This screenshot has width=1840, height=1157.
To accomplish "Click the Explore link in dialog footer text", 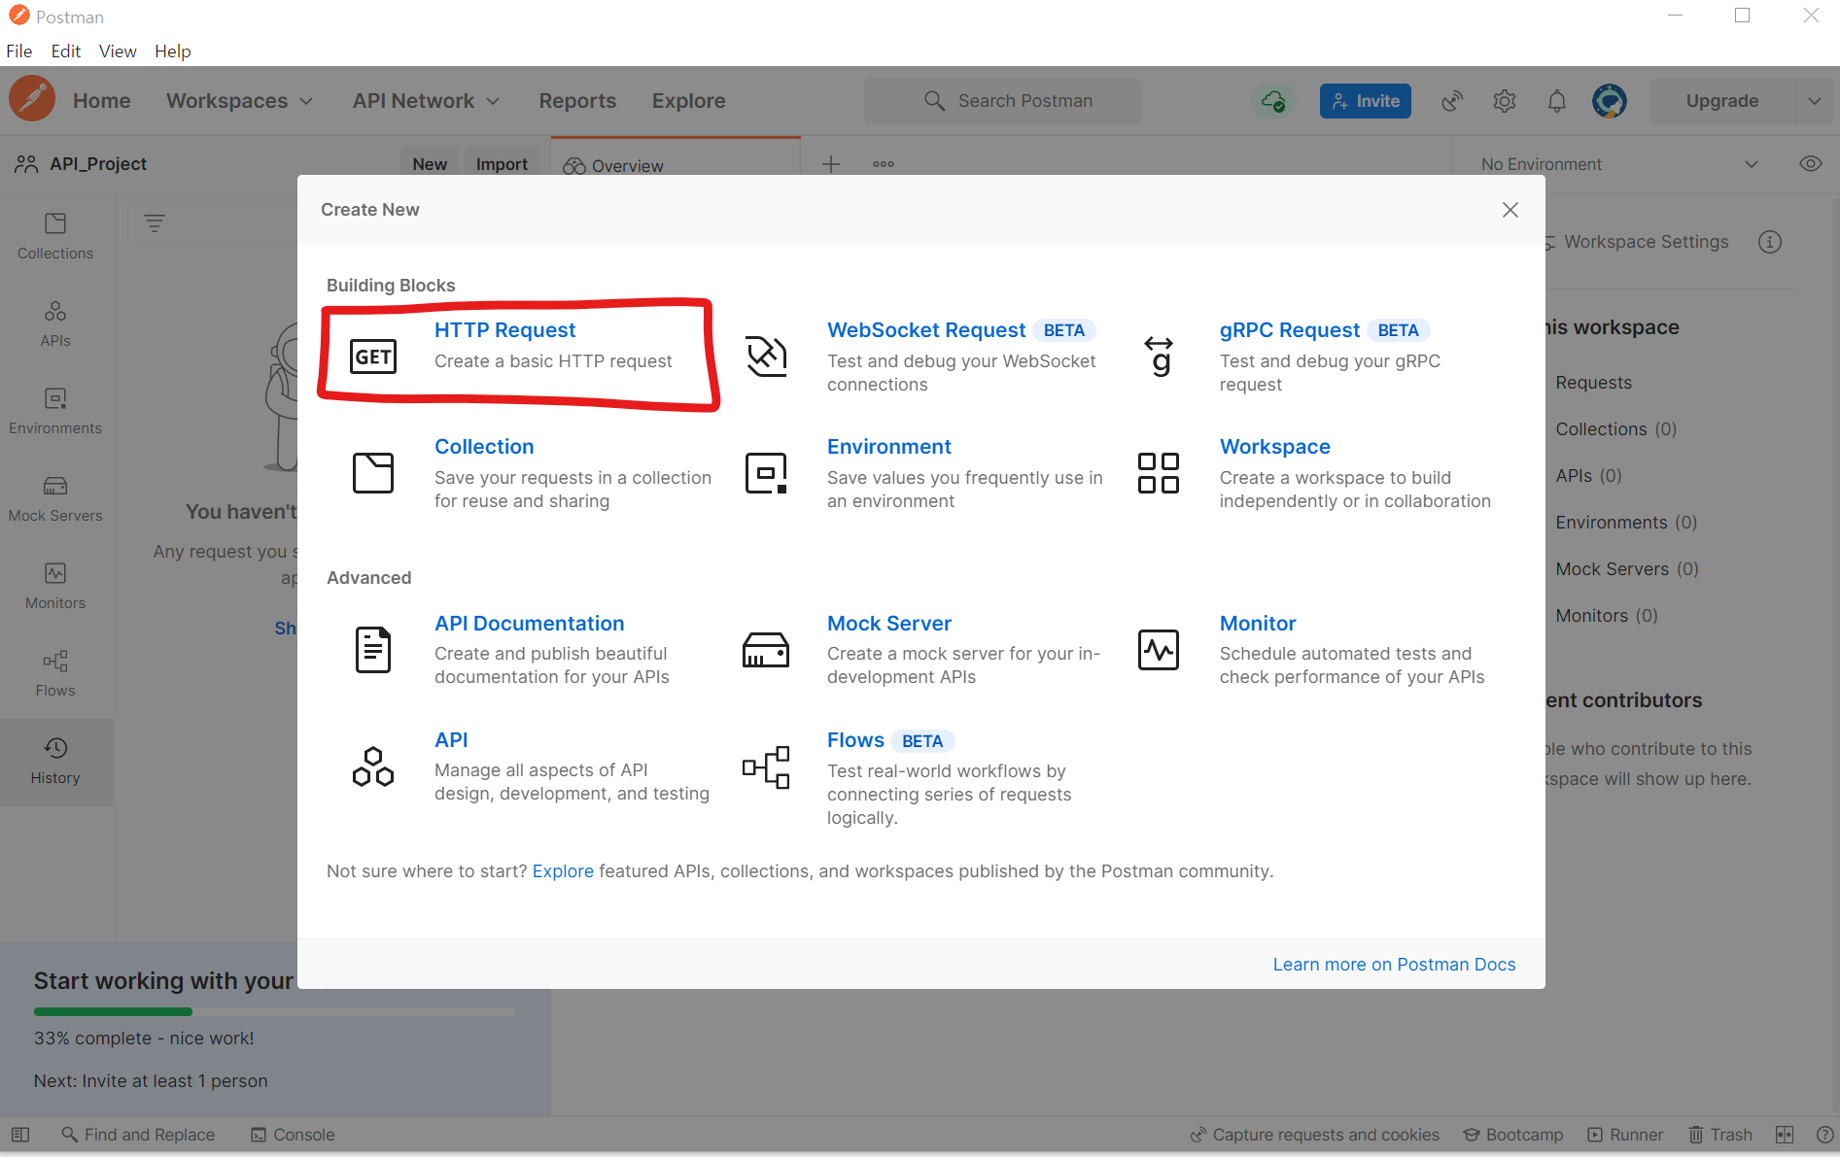I will click(563, 871).
